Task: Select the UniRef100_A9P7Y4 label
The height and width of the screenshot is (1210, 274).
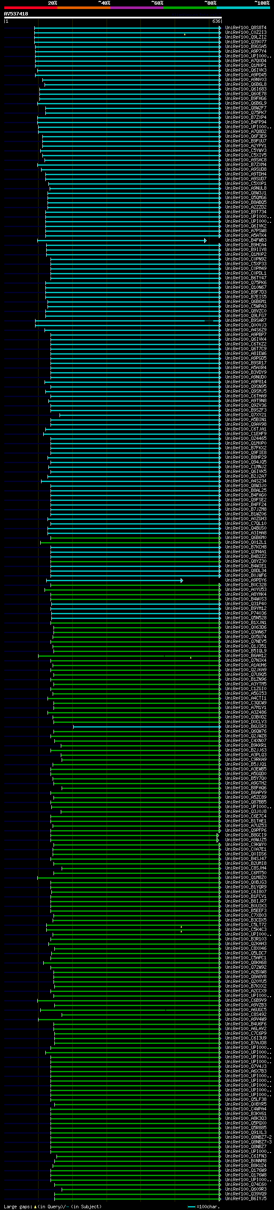Action: point(246,51)
